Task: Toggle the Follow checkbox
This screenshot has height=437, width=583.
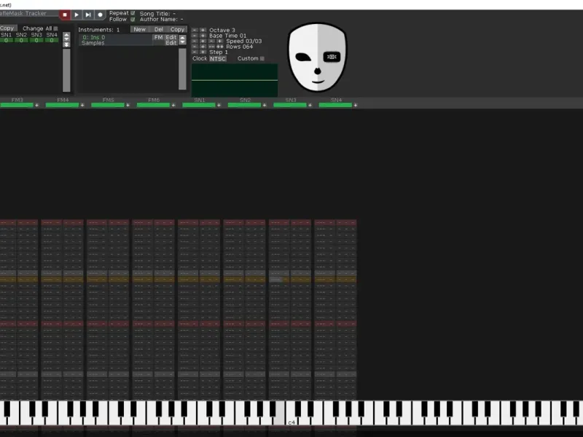Action: tap(133, 19)
